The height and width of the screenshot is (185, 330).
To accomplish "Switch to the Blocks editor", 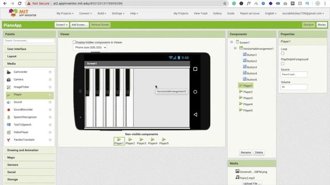I will click(322, 25).
